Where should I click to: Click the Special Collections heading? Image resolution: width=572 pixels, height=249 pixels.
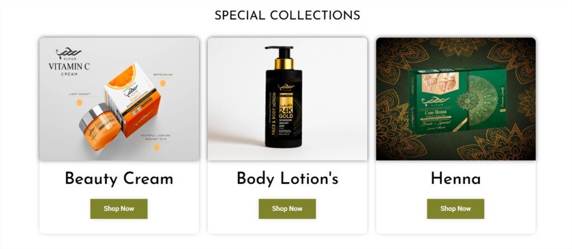pyautogui.click(x=288, y=15)
